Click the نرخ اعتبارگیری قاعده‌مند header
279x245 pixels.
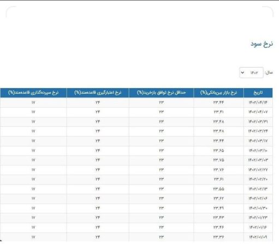98,93
